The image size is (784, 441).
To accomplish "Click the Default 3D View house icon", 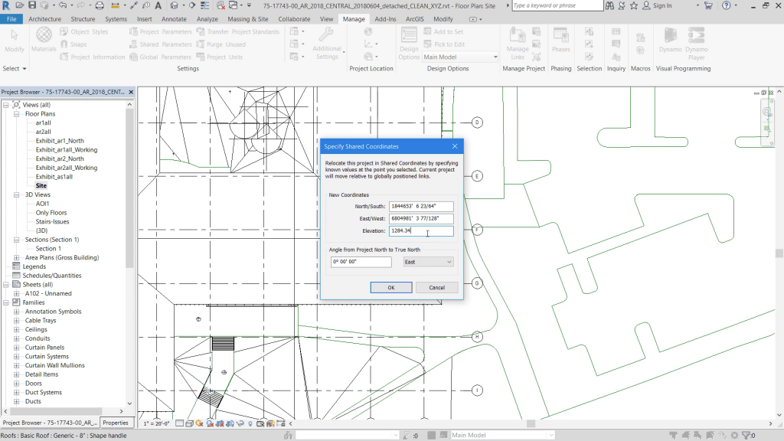I will click(174, 5).
